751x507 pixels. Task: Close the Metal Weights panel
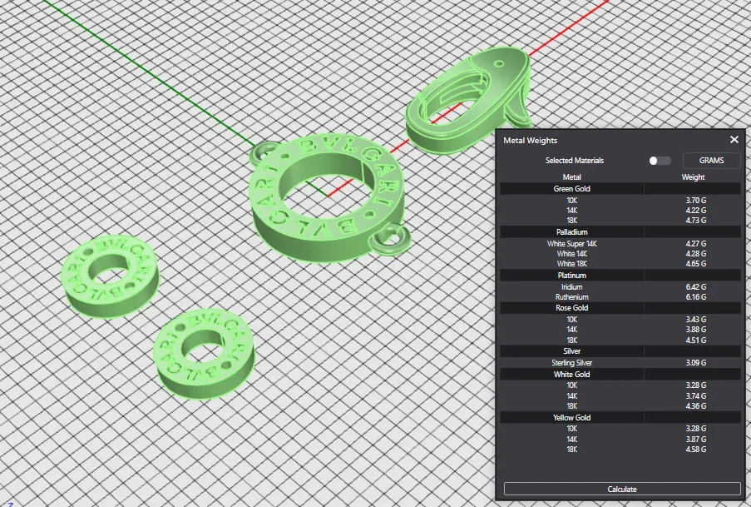[x=734, y=141]
